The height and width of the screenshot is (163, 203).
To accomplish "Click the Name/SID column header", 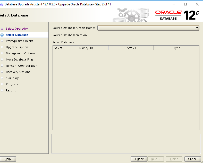I will pyautogui.click(x=86, y=48).
